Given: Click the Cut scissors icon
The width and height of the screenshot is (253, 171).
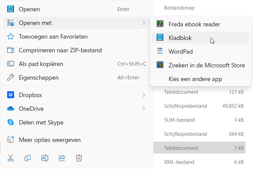Looking at the screenshot, I should (x=11, y=158).
